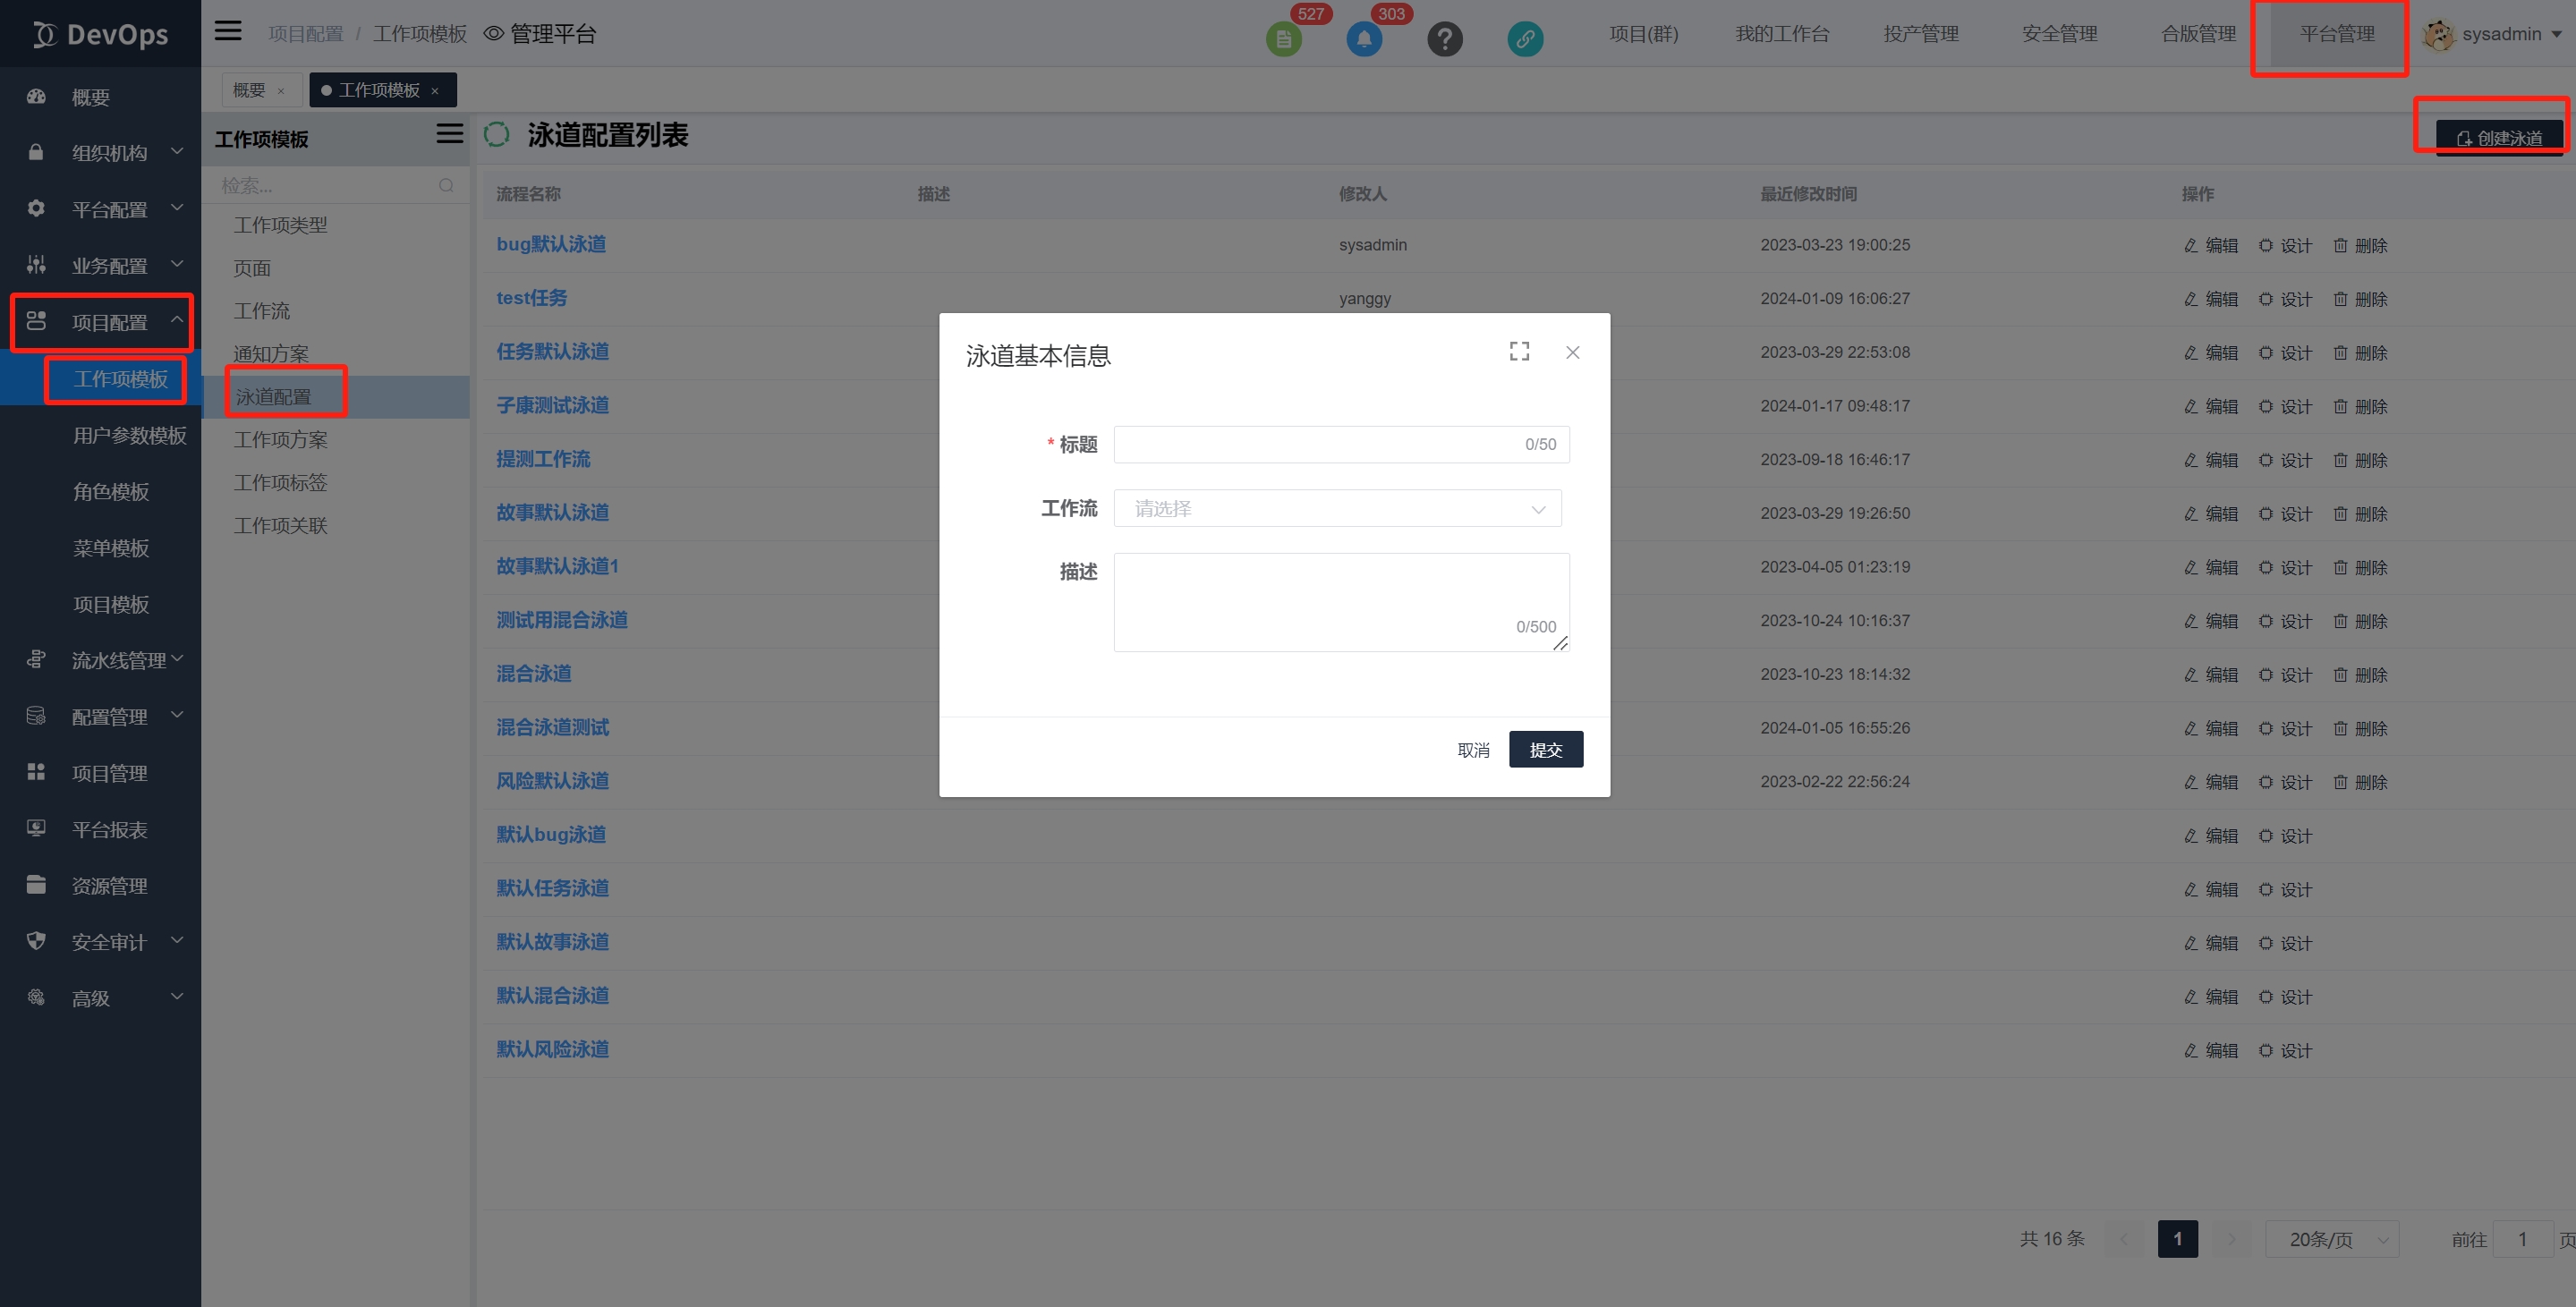This screenshot has height=1307, width=2576.
Task: Switch to the 概要 tab
Action: point(249,90)
